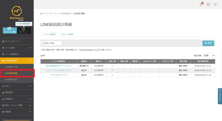Click the 全3件 count text
The image size is (222, 121).
click(x=43, y=56)
